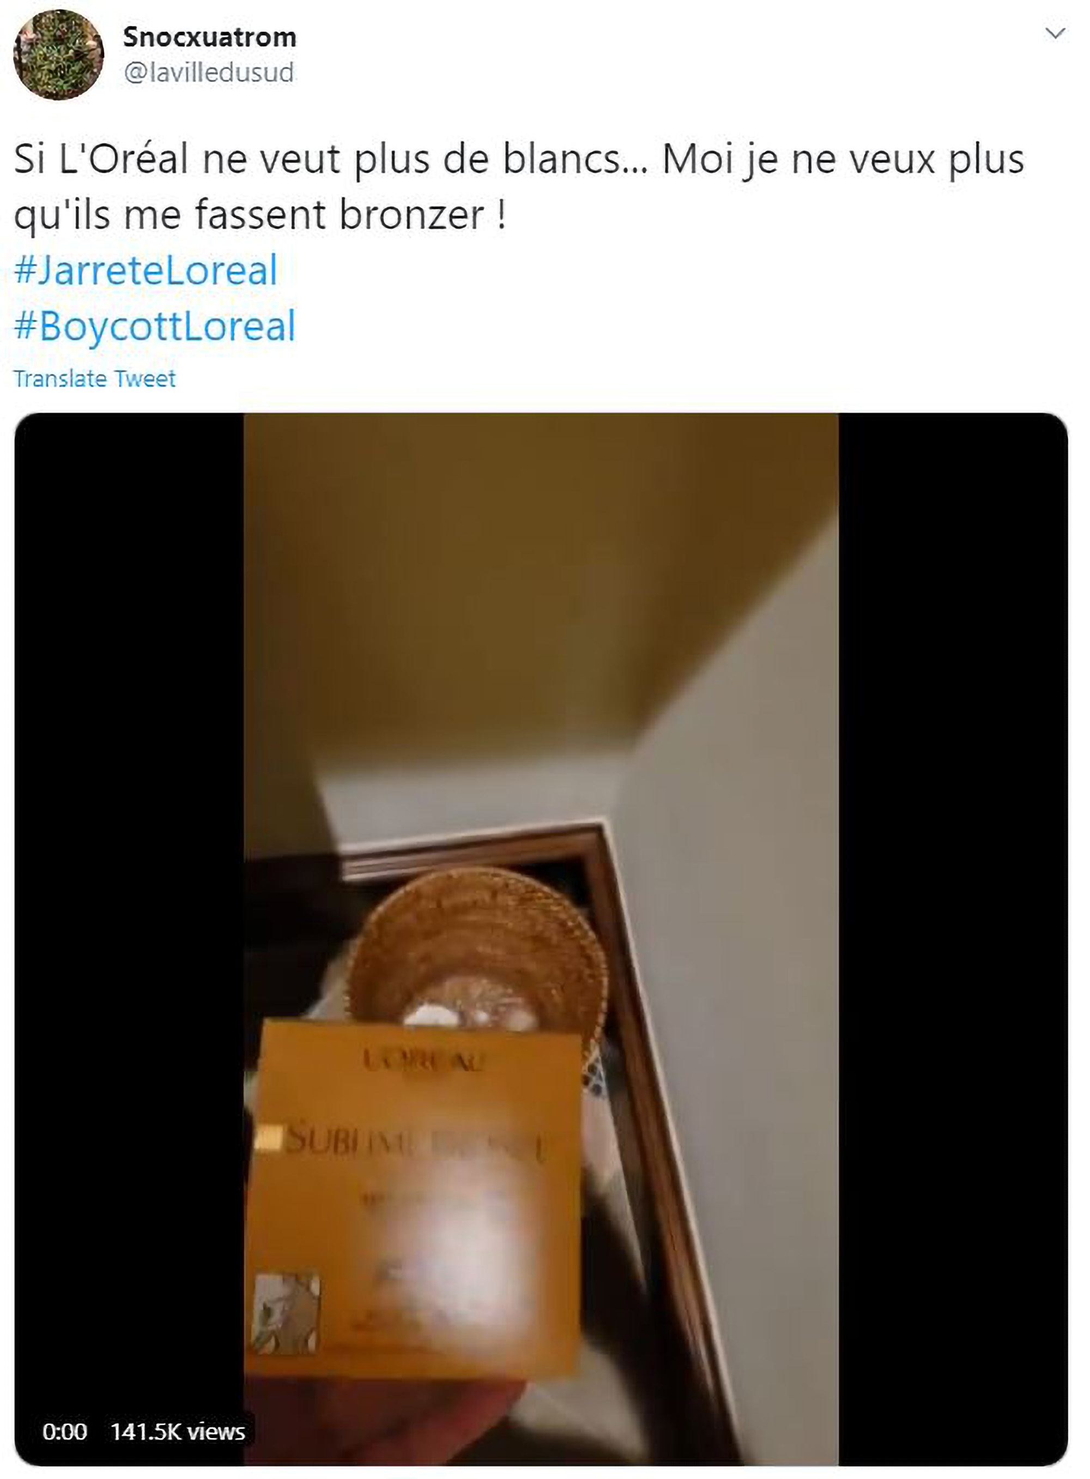
Task: Visit the @lavilledusud handle
Action: pos(209,73)
